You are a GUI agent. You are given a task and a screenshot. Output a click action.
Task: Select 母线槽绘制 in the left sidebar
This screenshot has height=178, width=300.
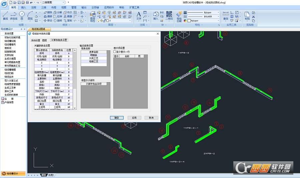10,41
